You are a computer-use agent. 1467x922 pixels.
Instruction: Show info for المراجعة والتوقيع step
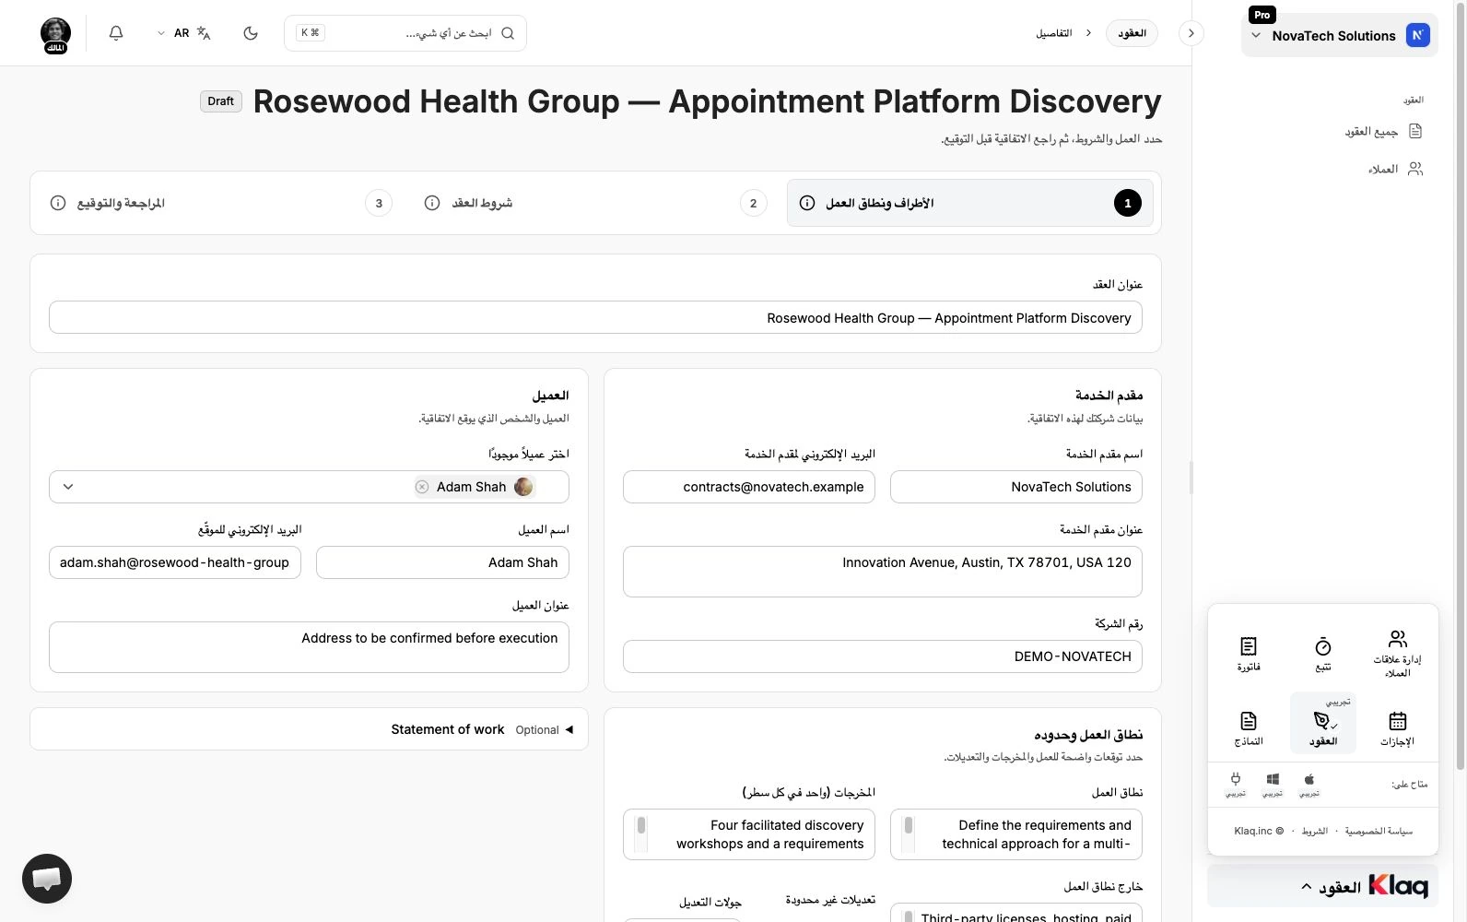58,203
